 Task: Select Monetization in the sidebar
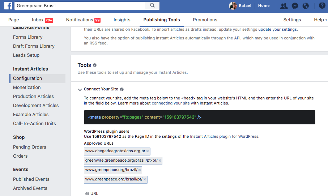tap(27, 88)
